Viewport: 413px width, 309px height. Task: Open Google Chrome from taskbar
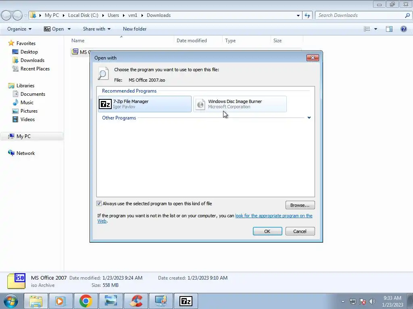pos(86,301)
